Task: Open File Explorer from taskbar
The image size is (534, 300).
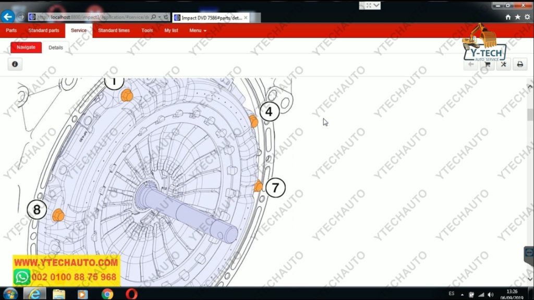Action: 58,294
